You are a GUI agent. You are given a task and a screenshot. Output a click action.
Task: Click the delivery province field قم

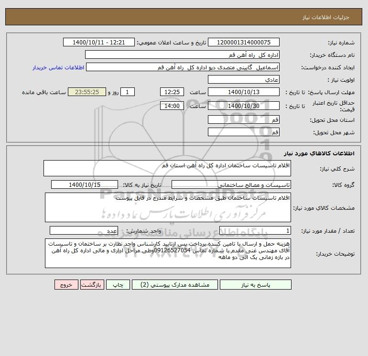(244, 119)
